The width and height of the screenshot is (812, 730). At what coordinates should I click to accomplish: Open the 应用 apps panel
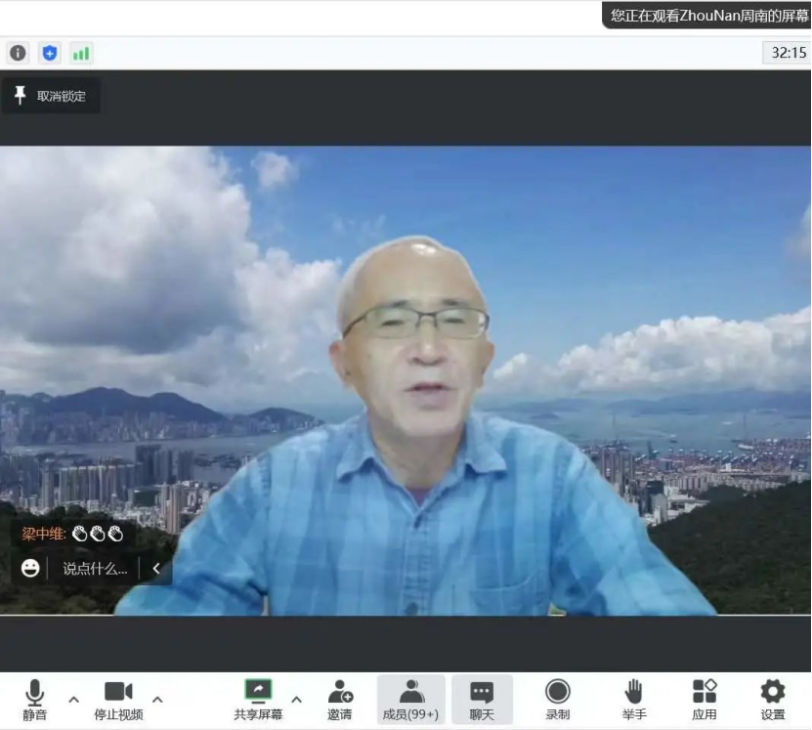tap(704, 700)
